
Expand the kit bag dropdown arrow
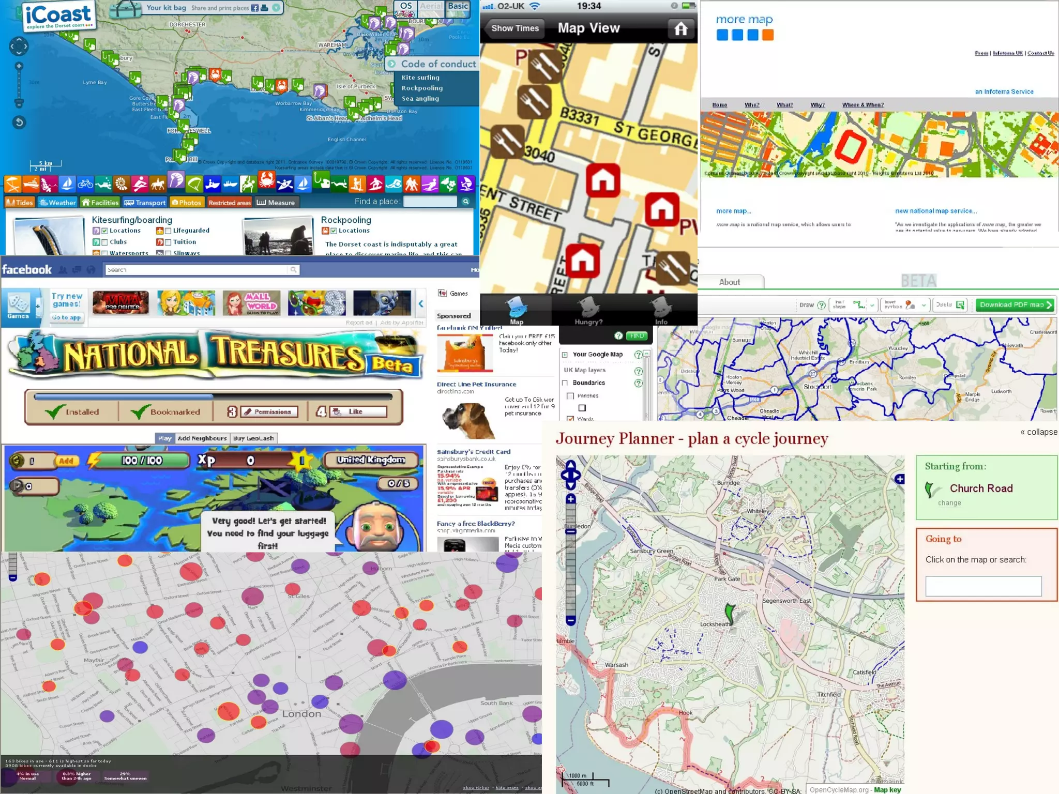click(276, 8)
